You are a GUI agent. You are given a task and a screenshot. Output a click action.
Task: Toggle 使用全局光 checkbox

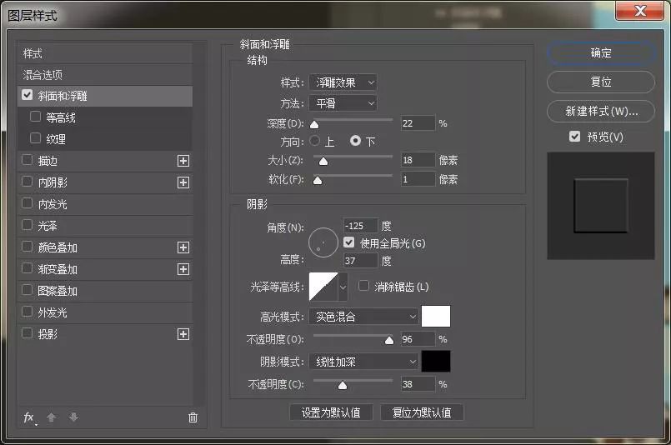click(x=349, y=242)
